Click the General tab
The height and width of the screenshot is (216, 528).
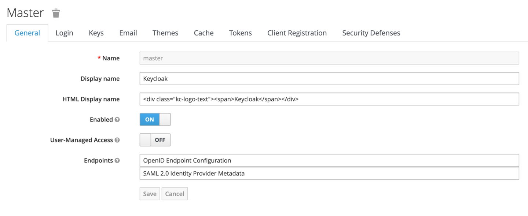[27, 33]
